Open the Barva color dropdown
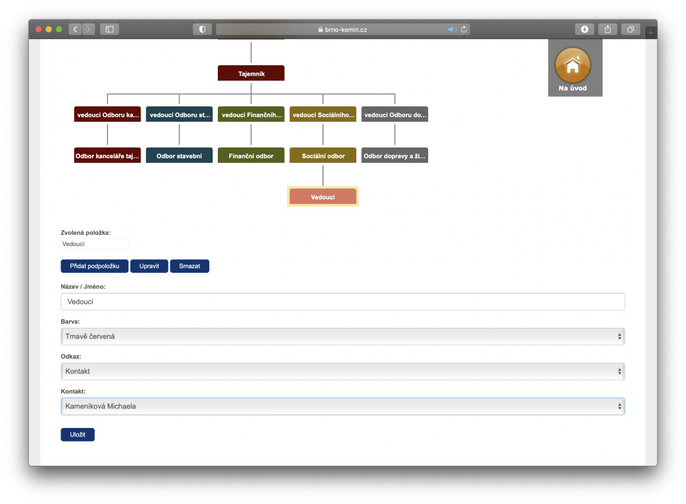686x504 pixels. coord(342,336)
